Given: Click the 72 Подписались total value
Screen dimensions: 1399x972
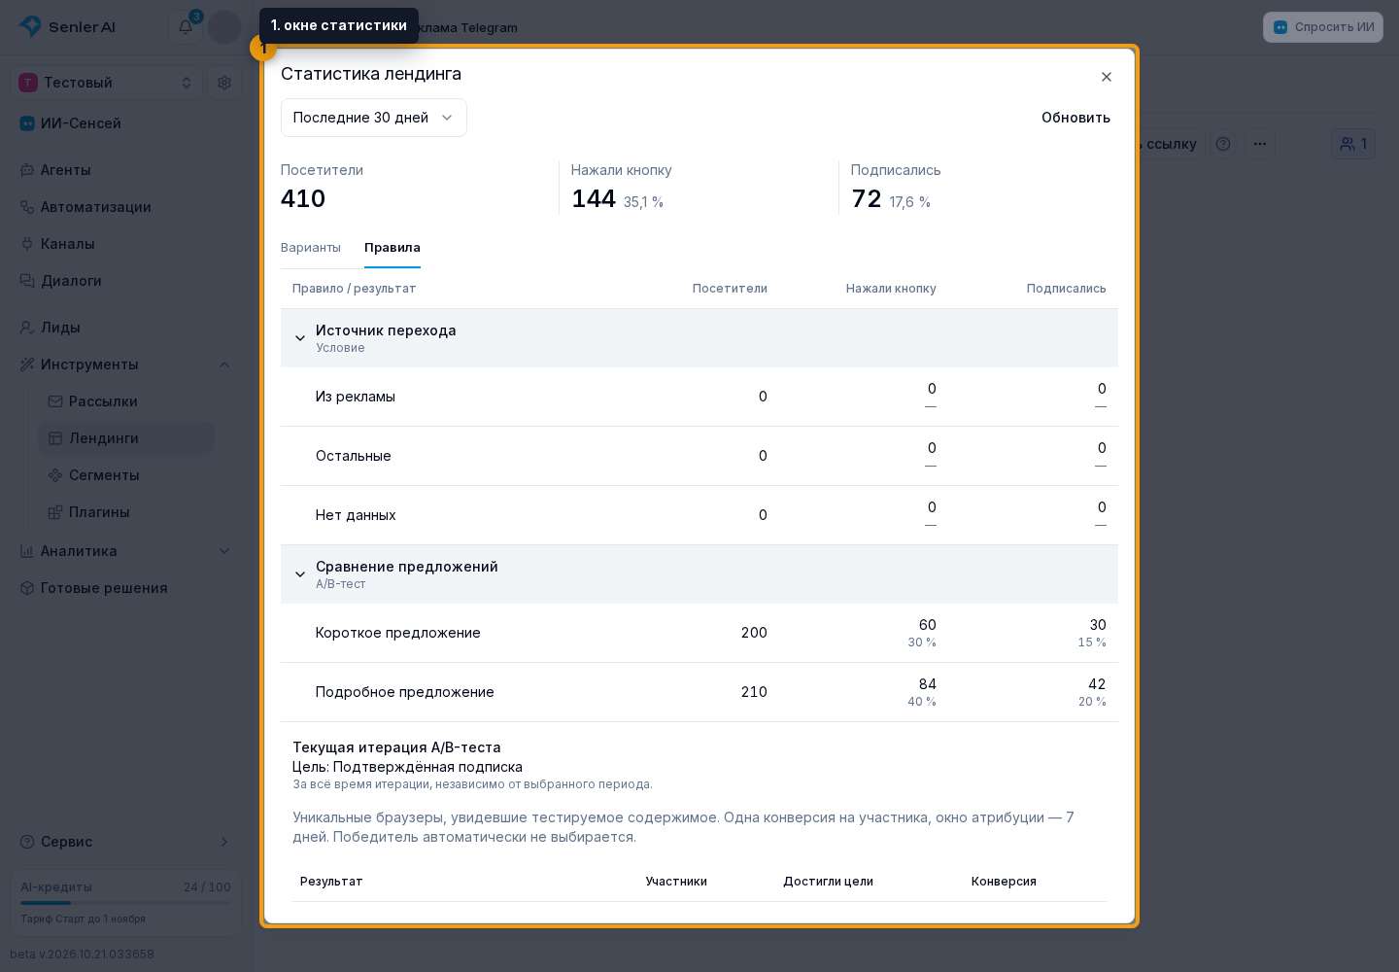Looking at the screenshot, I should coord(867,198).
